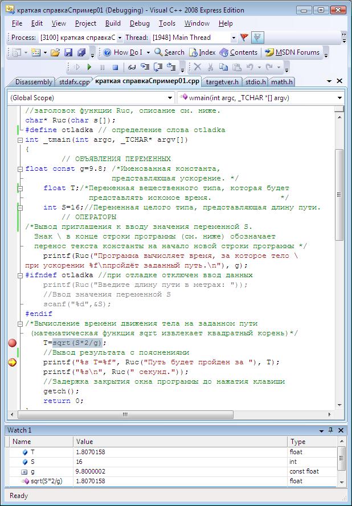This screenshot has height=506, width=352.
Task: Open the active files list dropdown
Action: (329, 81)
